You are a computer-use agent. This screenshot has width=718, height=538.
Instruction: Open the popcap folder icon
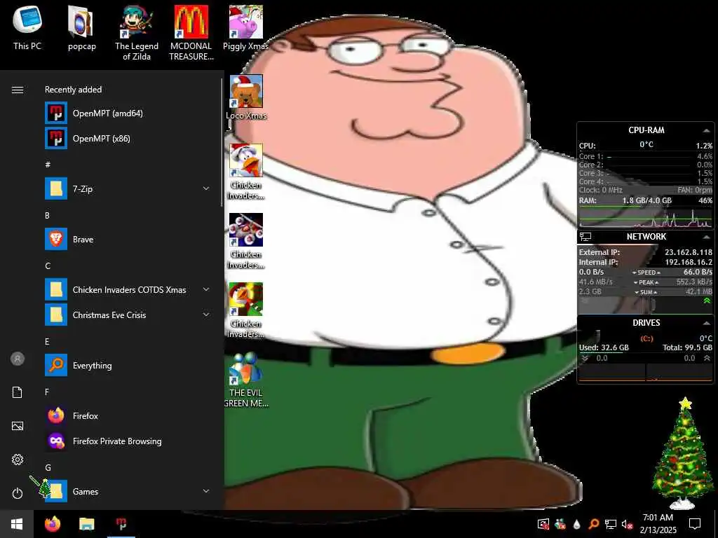81,28
